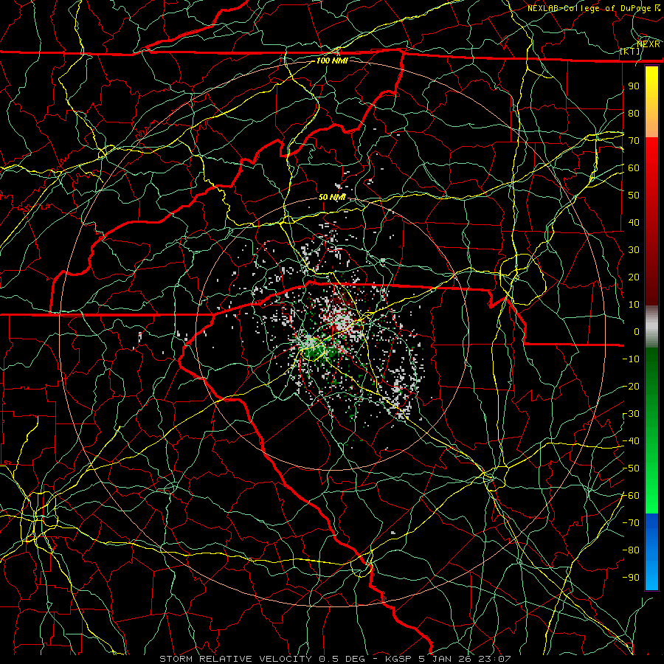Click the -10 value on velocity scale

631,359
